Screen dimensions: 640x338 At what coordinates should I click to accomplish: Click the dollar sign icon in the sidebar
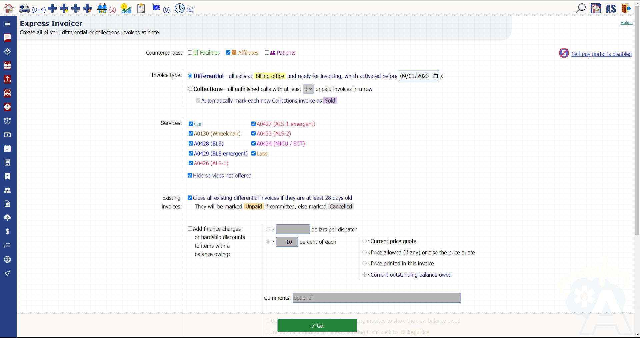click(x=7, y=231)
